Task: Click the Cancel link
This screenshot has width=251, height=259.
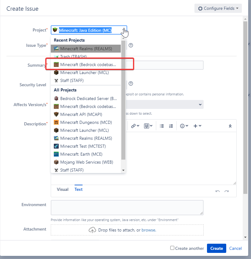Action: pyautogui.click(x=235, y=248)
